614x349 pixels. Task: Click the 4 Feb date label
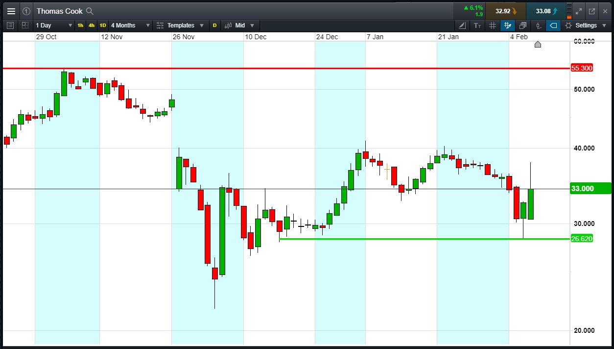point(519,37)
